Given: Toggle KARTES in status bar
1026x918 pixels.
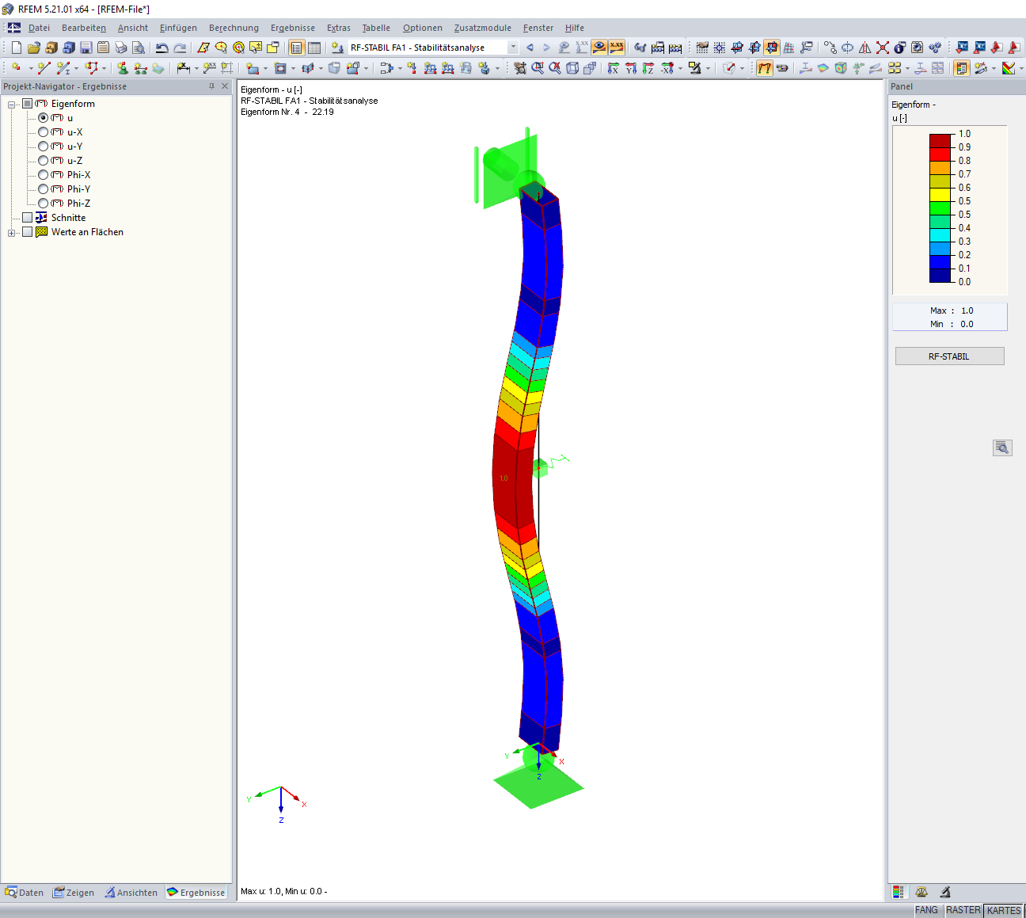Looking at the screenshot, I should coord(1004,910).
